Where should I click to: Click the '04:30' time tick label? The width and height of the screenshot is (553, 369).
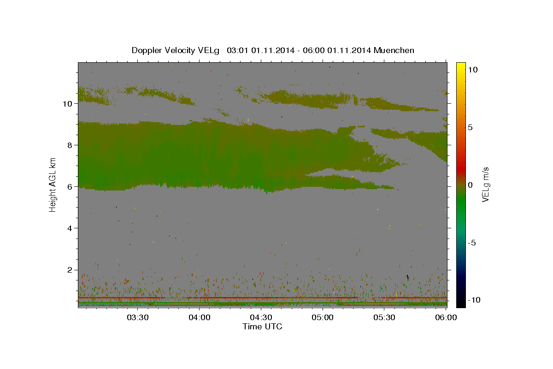tap(261, 317)
